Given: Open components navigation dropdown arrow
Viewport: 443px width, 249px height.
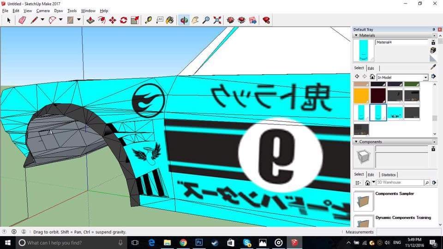Looking at the screenshot, I should tap(373, 183).
